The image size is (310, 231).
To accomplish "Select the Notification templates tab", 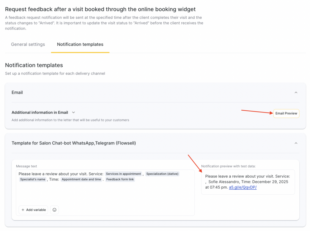I will tap(80, 44).
